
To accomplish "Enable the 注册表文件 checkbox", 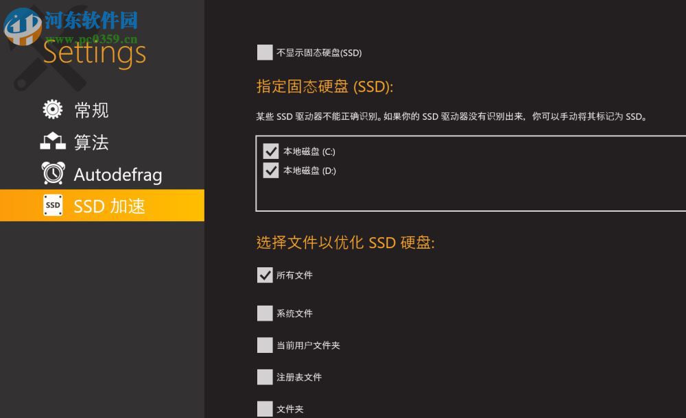I will tap(265, 377).
